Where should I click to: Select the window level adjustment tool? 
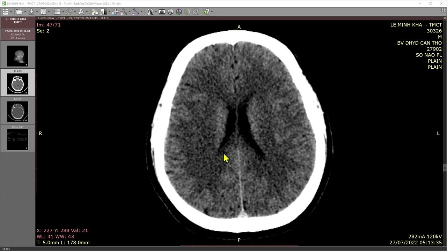click(104, 12)
